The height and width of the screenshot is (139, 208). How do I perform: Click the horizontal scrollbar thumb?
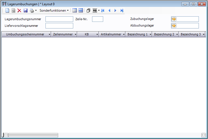click(x=33, y=135)
